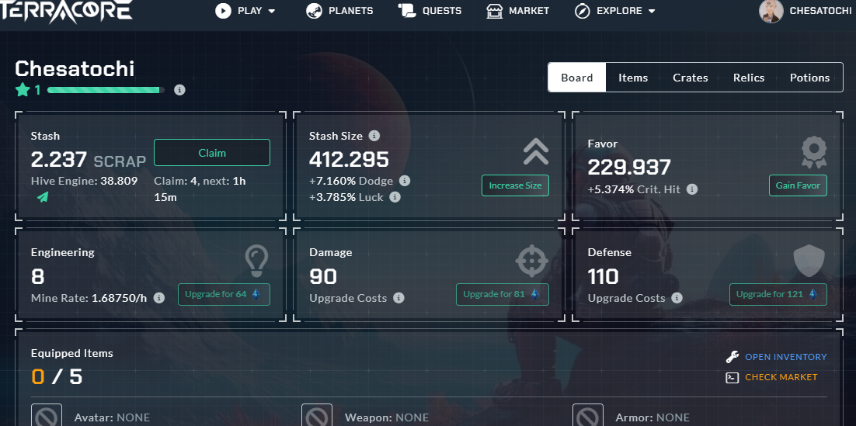This screenshot has height=426, width=856.
Task: Click the double chevron Stash Size icon
Action: 535,151
